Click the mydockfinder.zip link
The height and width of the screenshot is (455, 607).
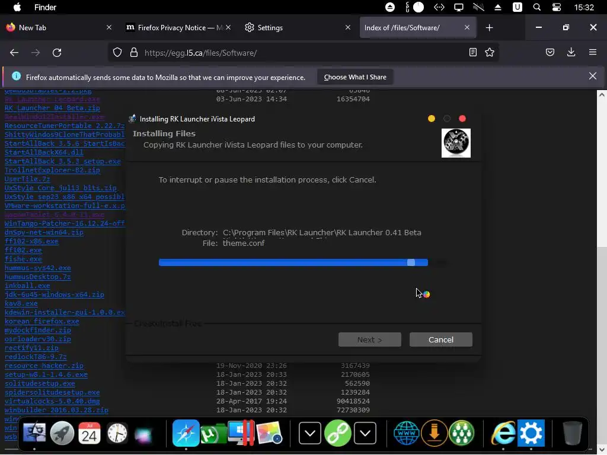tap(38, 330)
